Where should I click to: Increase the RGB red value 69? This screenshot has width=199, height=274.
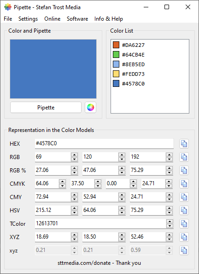(74, 155)
